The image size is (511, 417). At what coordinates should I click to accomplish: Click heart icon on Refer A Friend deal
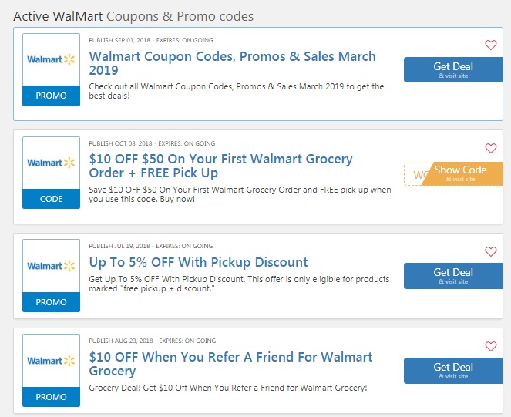click(490, 346)
